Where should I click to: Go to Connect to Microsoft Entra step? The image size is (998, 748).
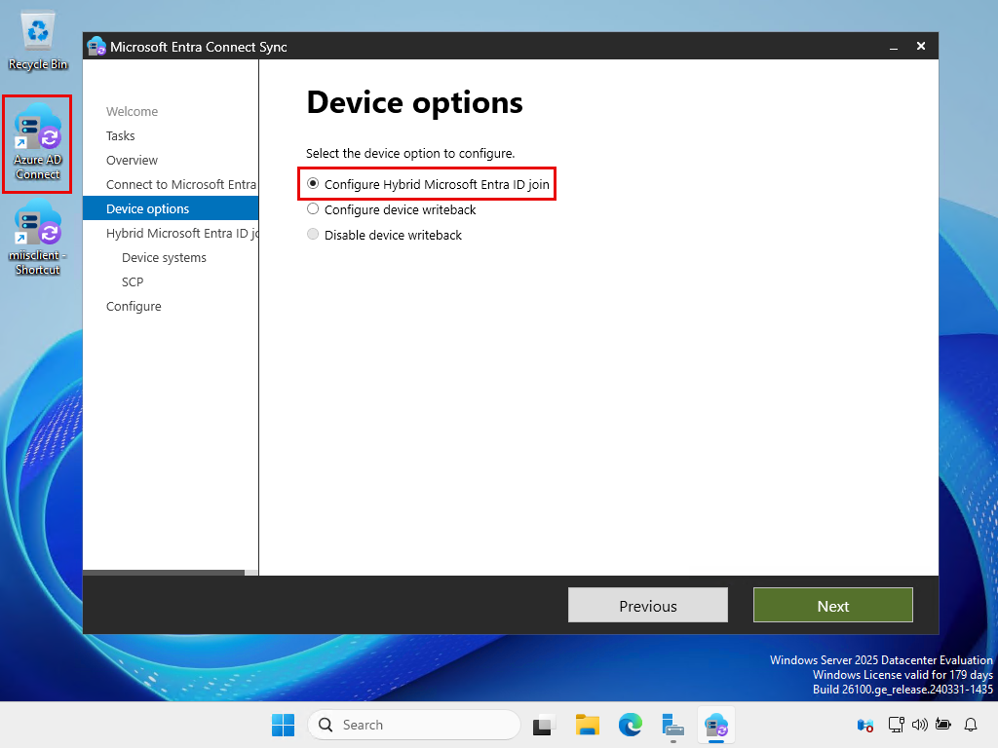tap(180, 184)
